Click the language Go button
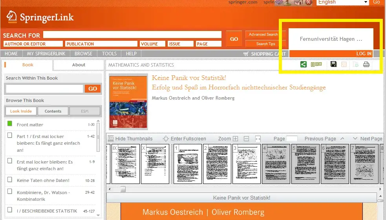This screenshot has height=220, width=386. [x=376, y=2]
